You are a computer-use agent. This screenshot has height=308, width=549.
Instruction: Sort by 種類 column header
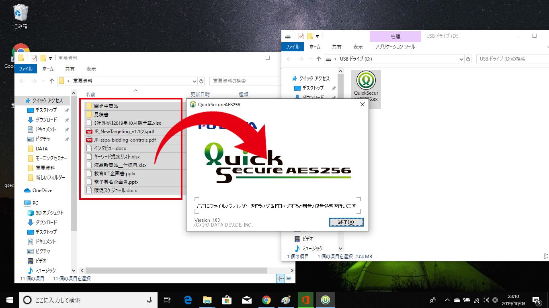click(x=244, y=95)
